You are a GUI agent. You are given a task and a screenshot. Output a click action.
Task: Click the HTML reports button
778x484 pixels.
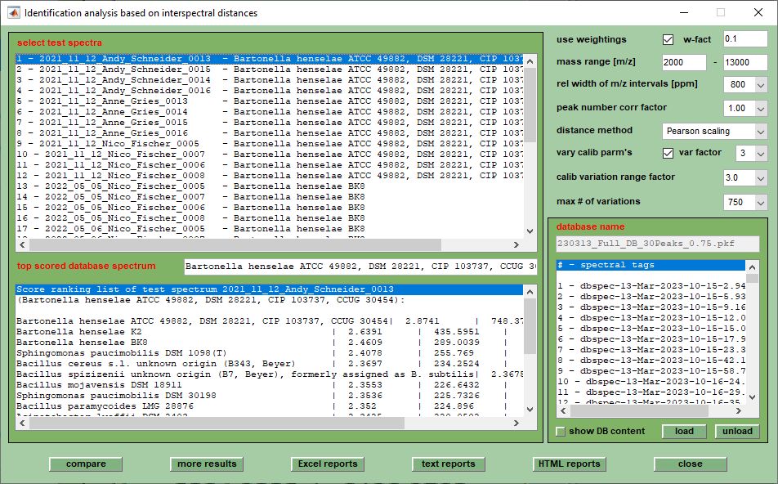tap(569, 464)
